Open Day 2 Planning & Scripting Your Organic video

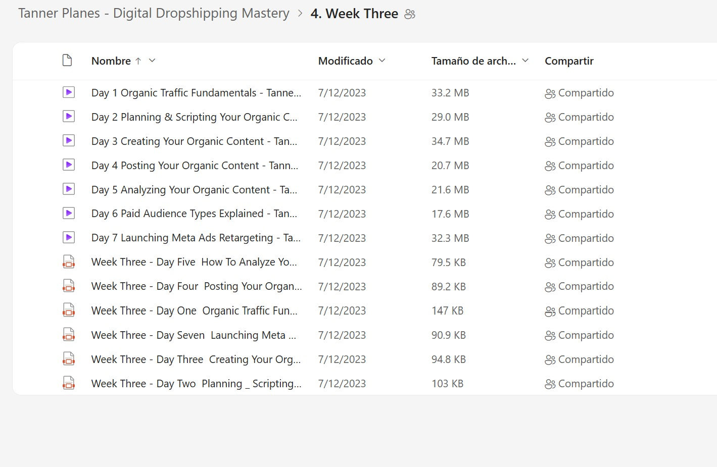click(194, 117)
